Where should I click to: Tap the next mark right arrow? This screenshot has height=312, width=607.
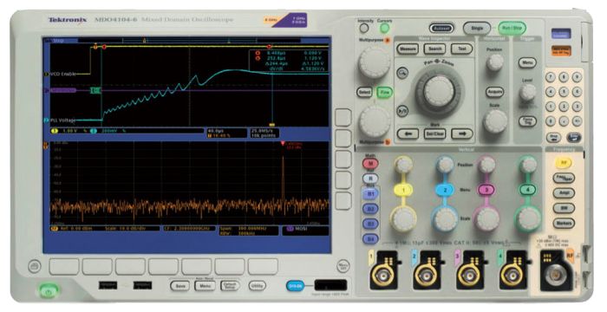coord(462,133)
